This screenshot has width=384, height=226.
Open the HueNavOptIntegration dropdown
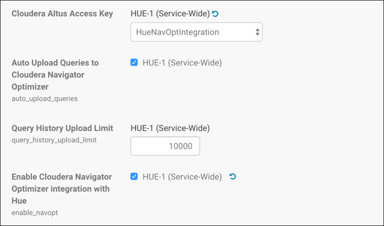[197, 32]
